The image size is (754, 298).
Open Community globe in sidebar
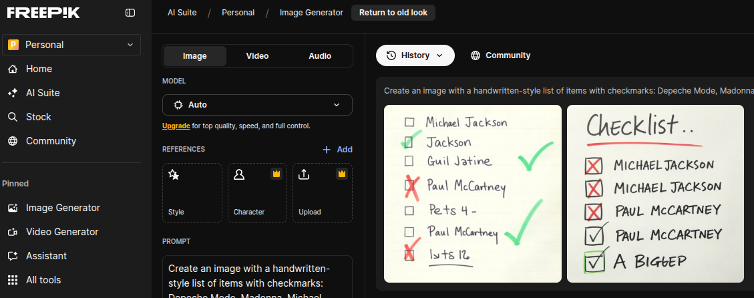pos(13,141)
